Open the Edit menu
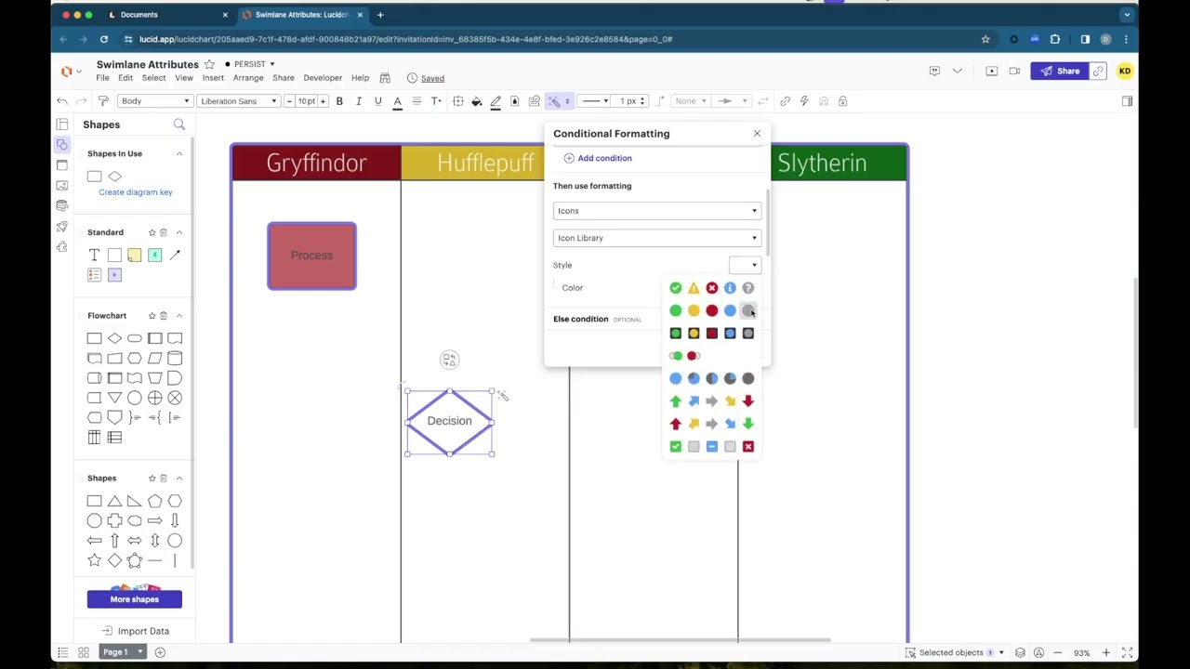Image resolution: width=1190 pixels, height=669 pixels. pos(126,78)
